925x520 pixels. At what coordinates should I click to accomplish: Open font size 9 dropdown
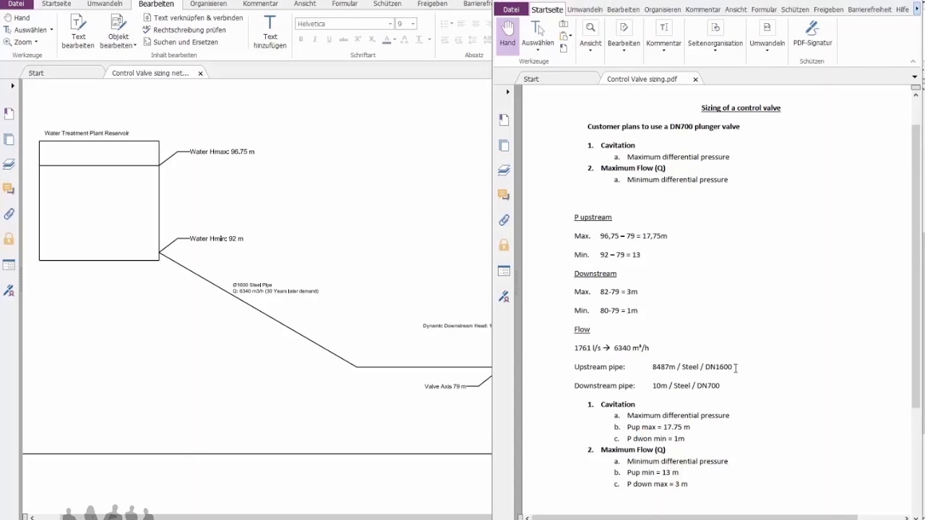(x=413, y=24)
